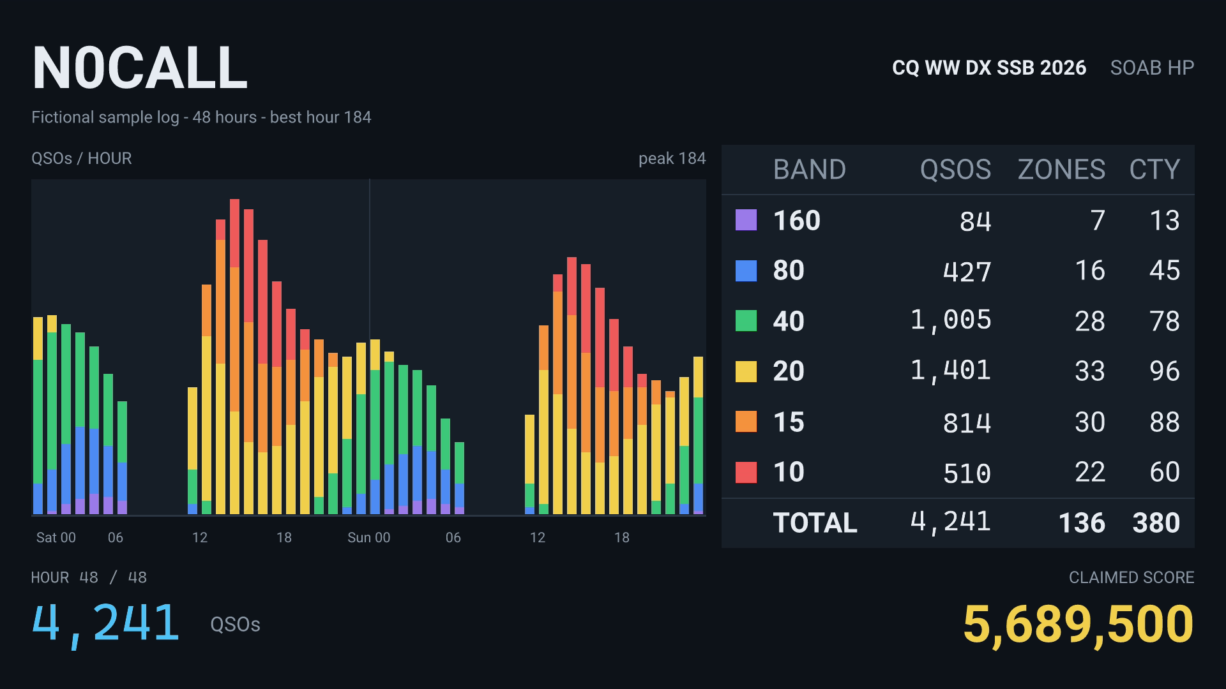
Task: Click the CLAIMED SCORE label
Action: click(x=1131, y=577)
